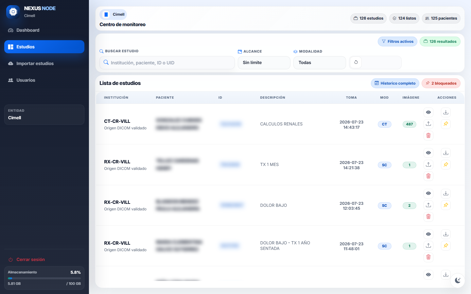View the CALCULOS RENALES study (eye icon)
This screenshot has width=471, height=294.
tap(428, 112)
